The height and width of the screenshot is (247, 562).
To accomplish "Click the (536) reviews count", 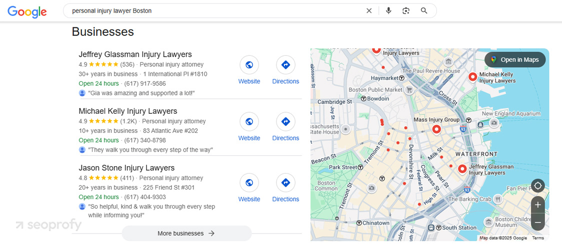I will pyautogui.click(x=127, y=65).
